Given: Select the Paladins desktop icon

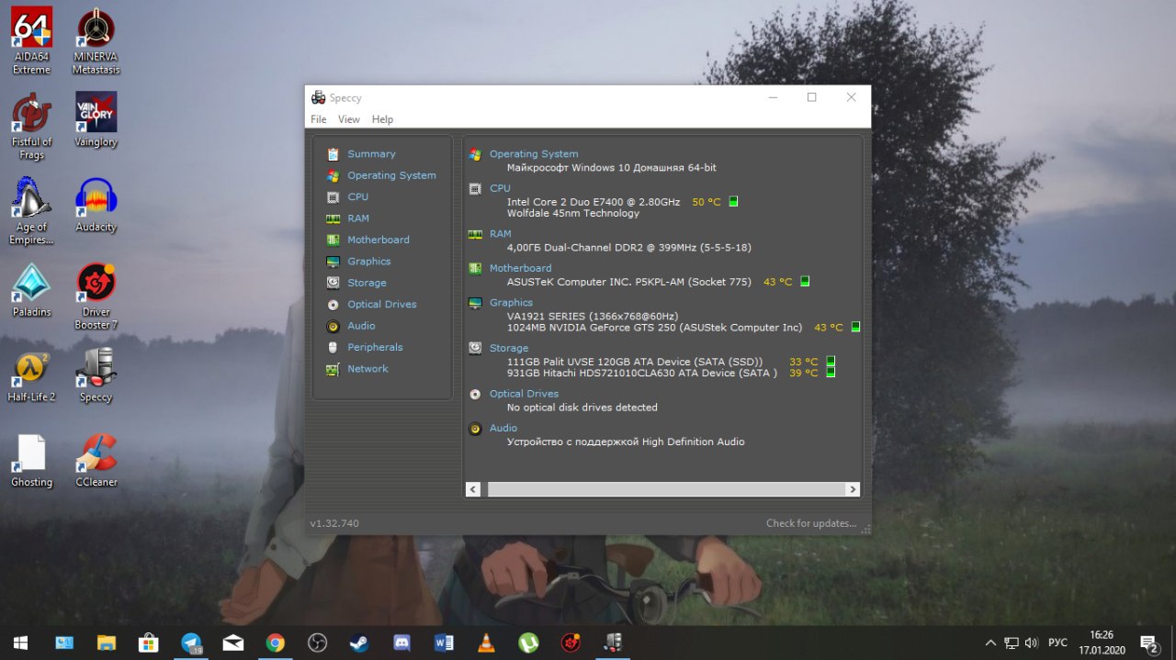Looking at the screenshot, I should (31, 290).
